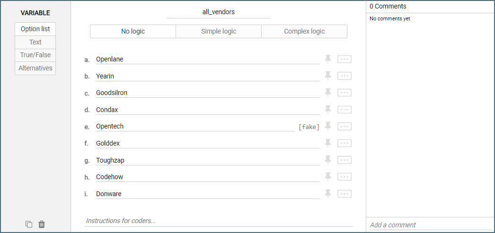The image size is (495, 233).
Task: Select the Alternatives variable type
Action: 35,68
